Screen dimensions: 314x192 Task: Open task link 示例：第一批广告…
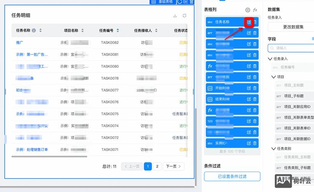coord(32,55)
